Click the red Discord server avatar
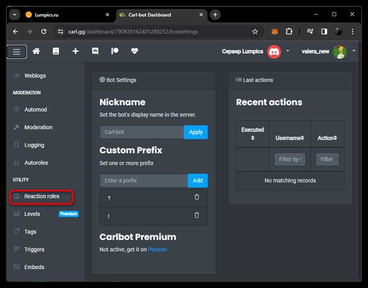Image resolution: width=368 pixels, height=288 pixels. click(x=274, y=52)
